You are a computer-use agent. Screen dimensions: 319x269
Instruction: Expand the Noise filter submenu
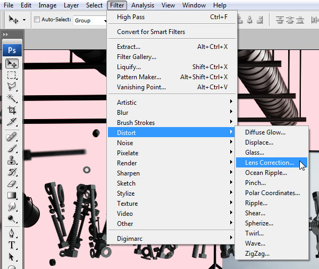pyautogui.click(x=172, y=142)
